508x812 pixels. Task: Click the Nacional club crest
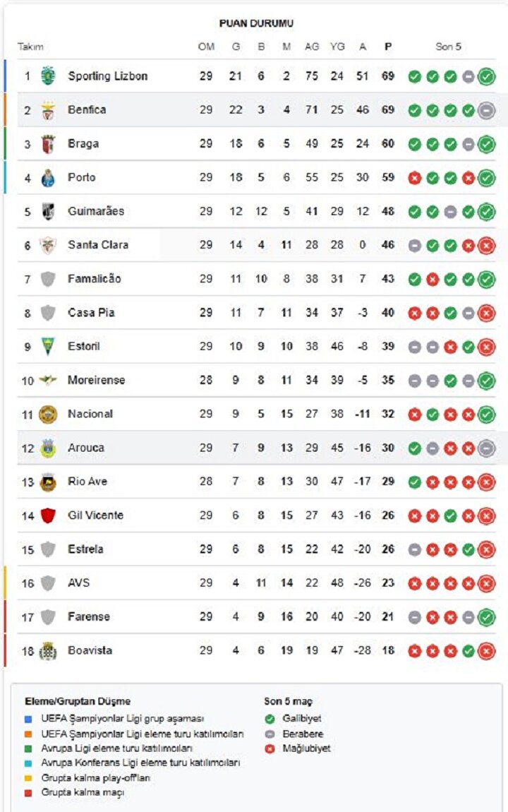point(48,414)
